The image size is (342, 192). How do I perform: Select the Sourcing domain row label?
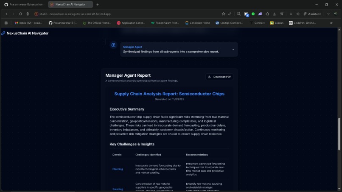[x=118, y=189]
